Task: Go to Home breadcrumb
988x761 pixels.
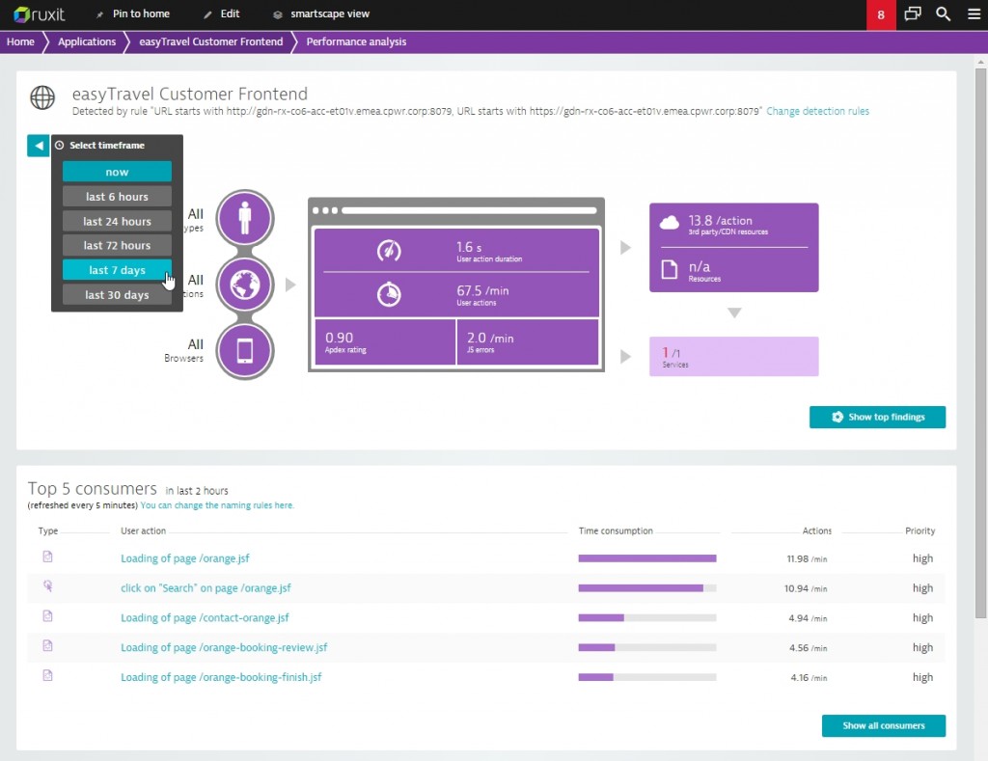Action: [x=21, y=41]
